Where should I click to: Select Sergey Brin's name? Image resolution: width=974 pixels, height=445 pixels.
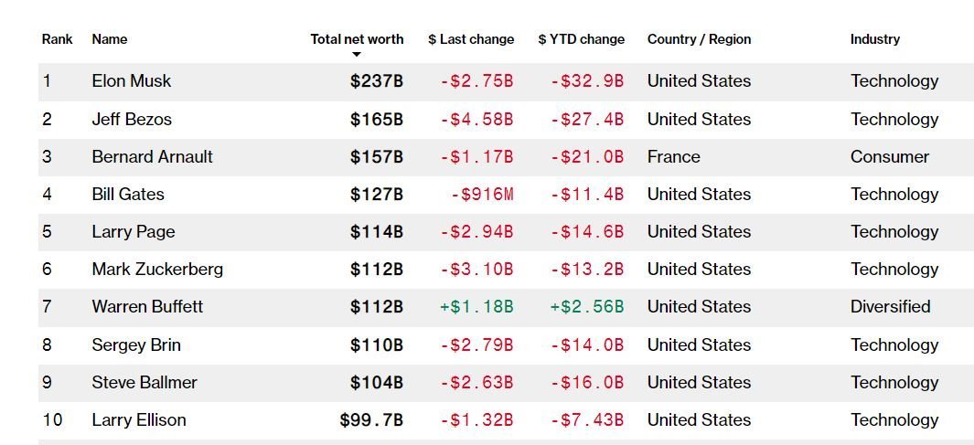(x=136, y=344)
